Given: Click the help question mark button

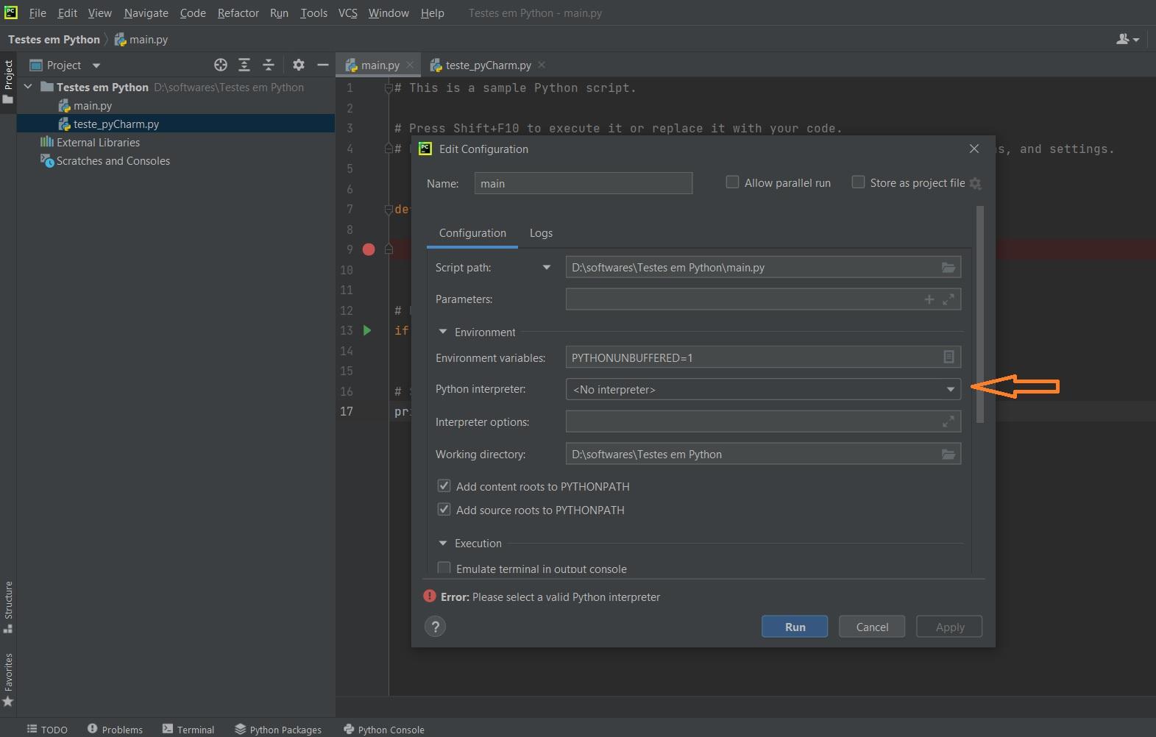Looking at the screenshot, I should [x=435, y=627].
